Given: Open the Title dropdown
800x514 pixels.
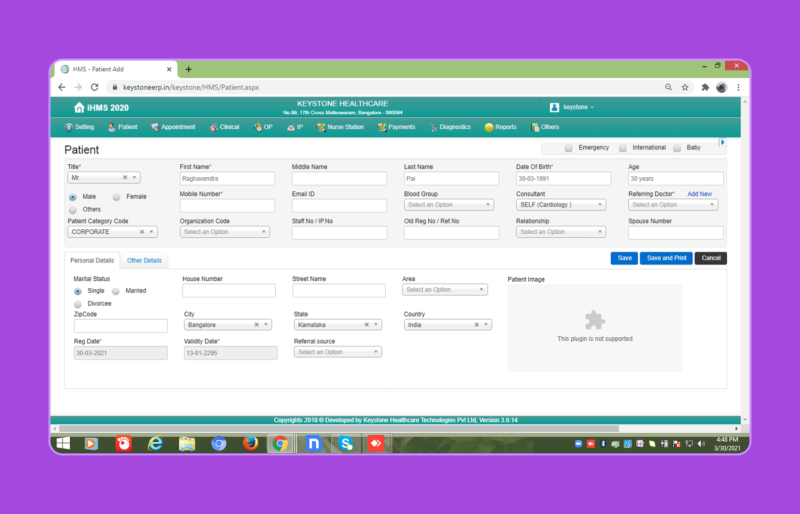Looking at the screenshot, I should pos(104,178).
